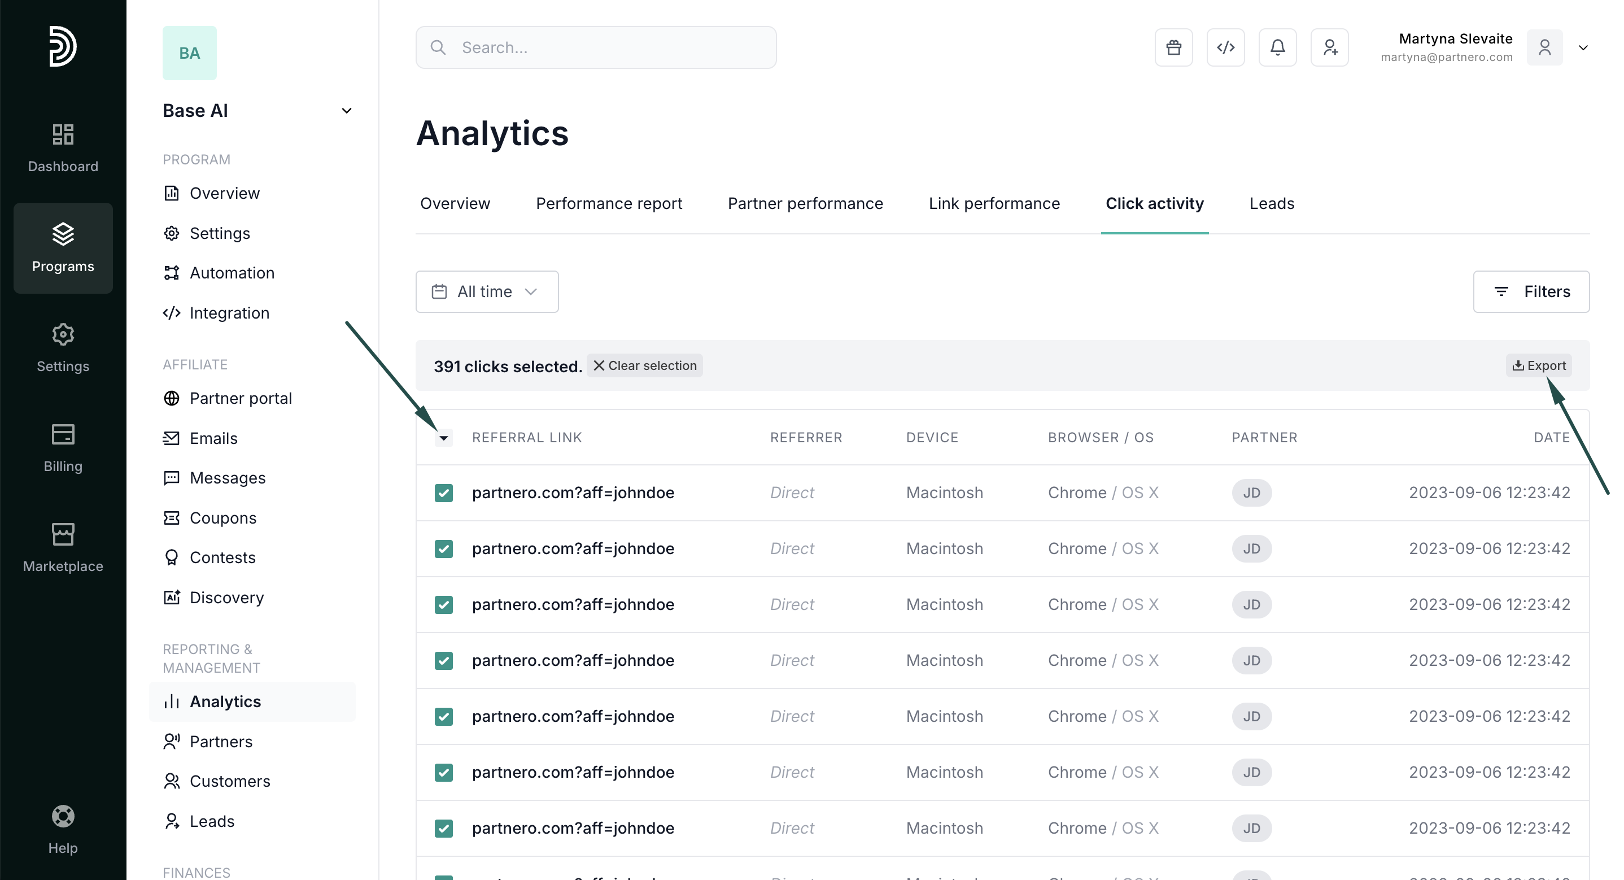Export the selected clicks
The height and width of the screenshot is (880, 1624).
(1538, 365)
